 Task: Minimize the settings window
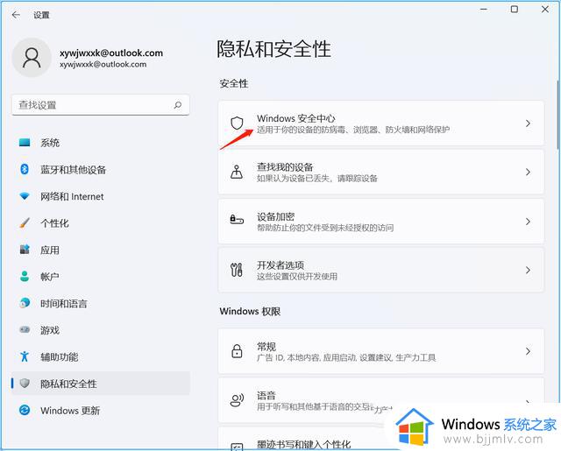484,10
